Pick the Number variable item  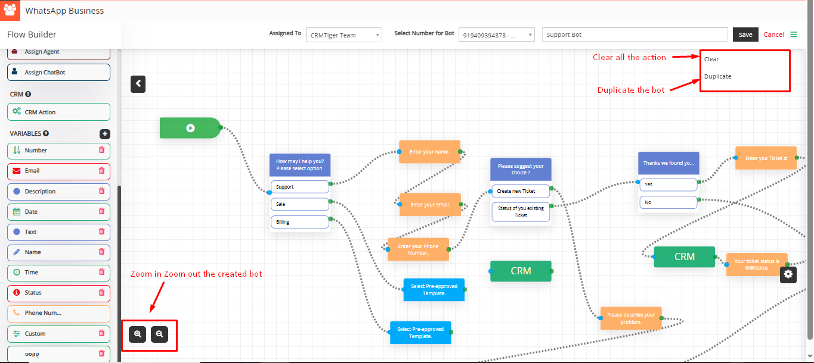click(59, 151)
